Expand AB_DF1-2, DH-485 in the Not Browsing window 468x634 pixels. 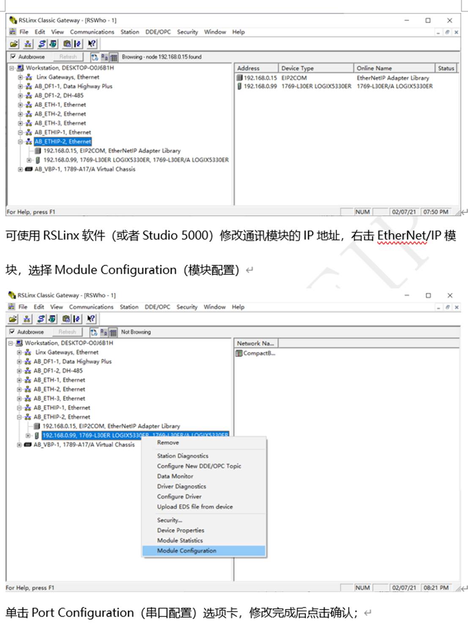pos(19,371)
